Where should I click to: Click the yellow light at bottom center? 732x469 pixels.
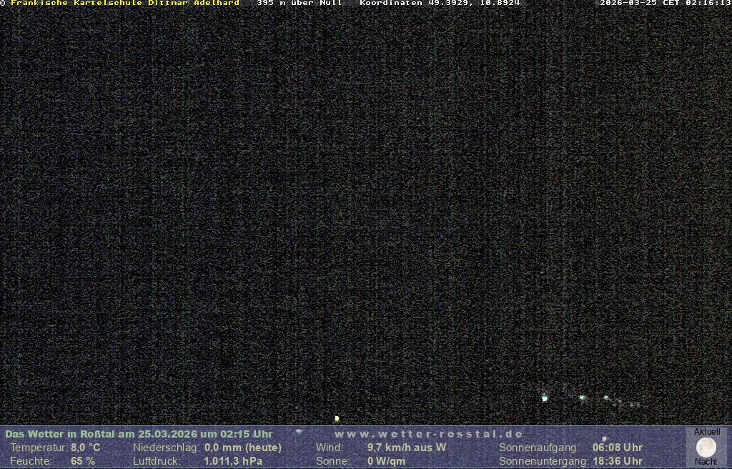coord(337,418)
